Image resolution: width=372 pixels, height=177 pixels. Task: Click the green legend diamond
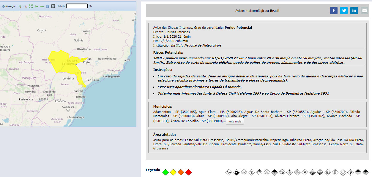[x=165, y=172]
